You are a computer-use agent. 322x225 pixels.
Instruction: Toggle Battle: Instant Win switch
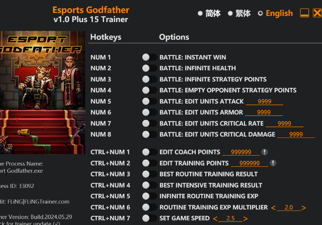coord(149,57)
